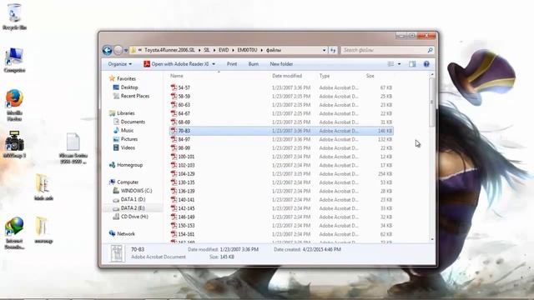Open Explorer help question mark icon

pos(426,64)
